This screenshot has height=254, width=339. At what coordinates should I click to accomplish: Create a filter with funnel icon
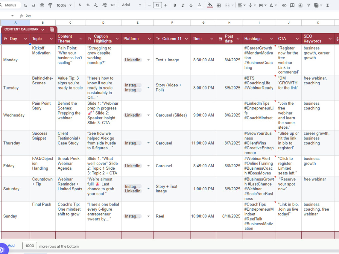point(309,5)
